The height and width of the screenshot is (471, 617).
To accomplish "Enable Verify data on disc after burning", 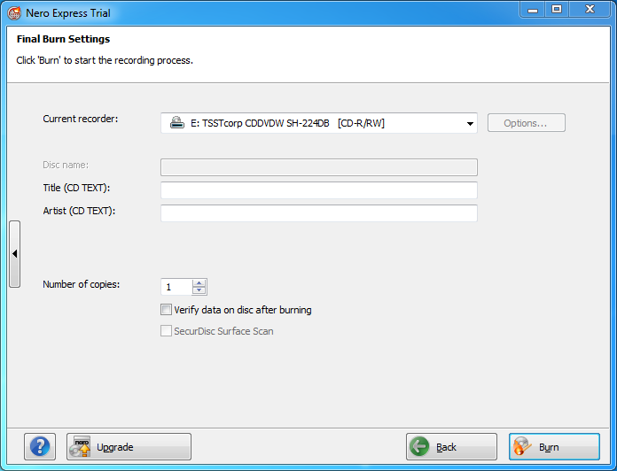I will coord(166,310).
